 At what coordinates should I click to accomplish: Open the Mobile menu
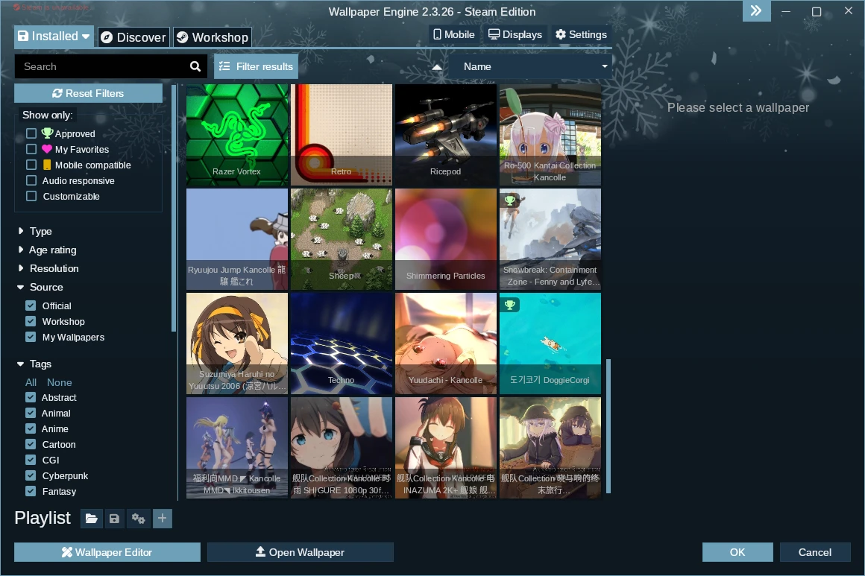(x=454, y=35)
